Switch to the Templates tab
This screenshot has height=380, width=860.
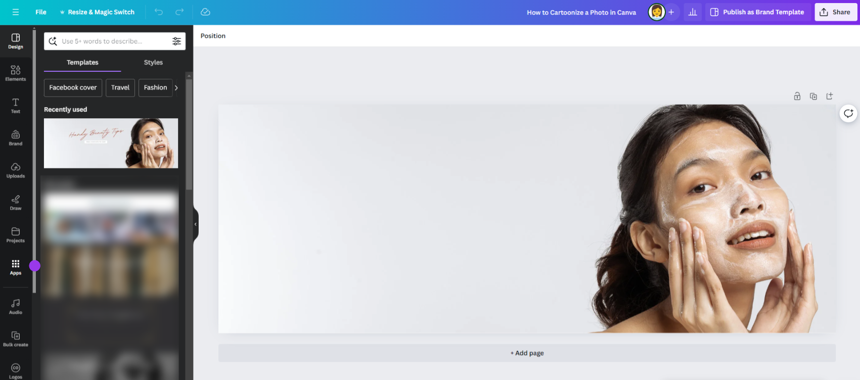click(82, 63)
